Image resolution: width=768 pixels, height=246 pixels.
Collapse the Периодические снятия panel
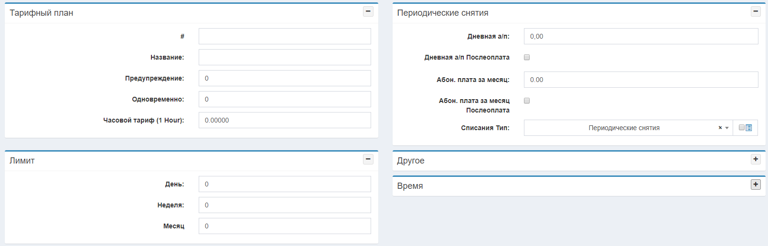(x=756, y=11)
